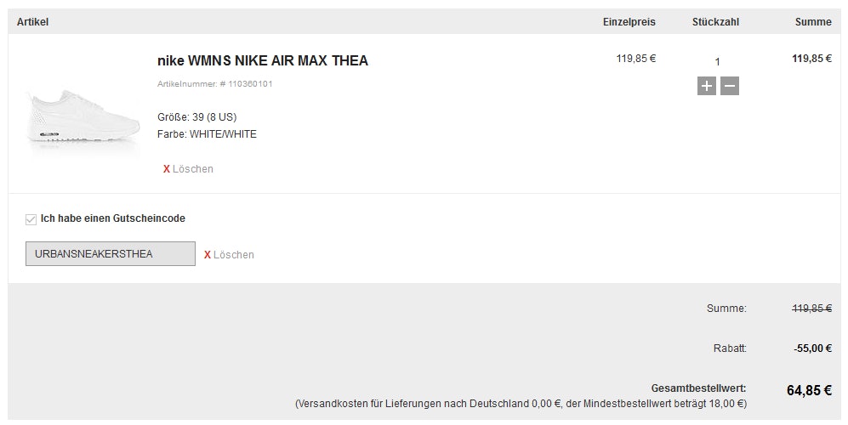The height and width of the screenshot is (425, 848).
Task: Click the Summe column header
Action: click(813, 22)
